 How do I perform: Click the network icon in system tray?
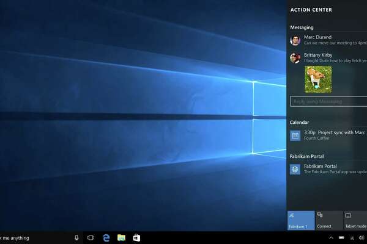tap(352, 238)
